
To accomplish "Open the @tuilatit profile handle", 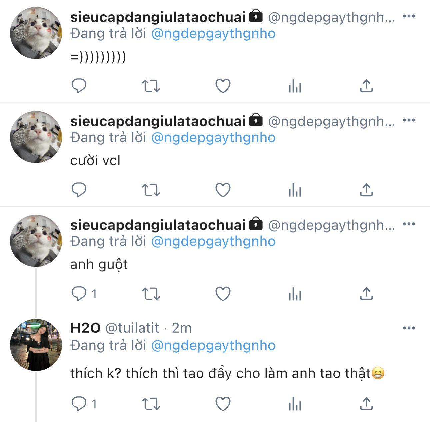I will click(x=132, y=328).
